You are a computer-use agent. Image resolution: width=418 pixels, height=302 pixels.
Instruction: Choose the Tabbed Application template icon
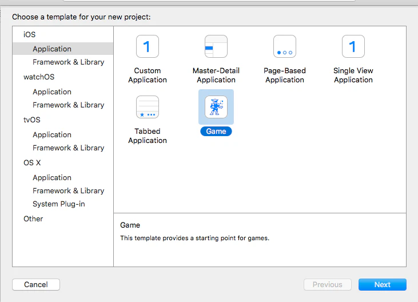pos(148,107)
